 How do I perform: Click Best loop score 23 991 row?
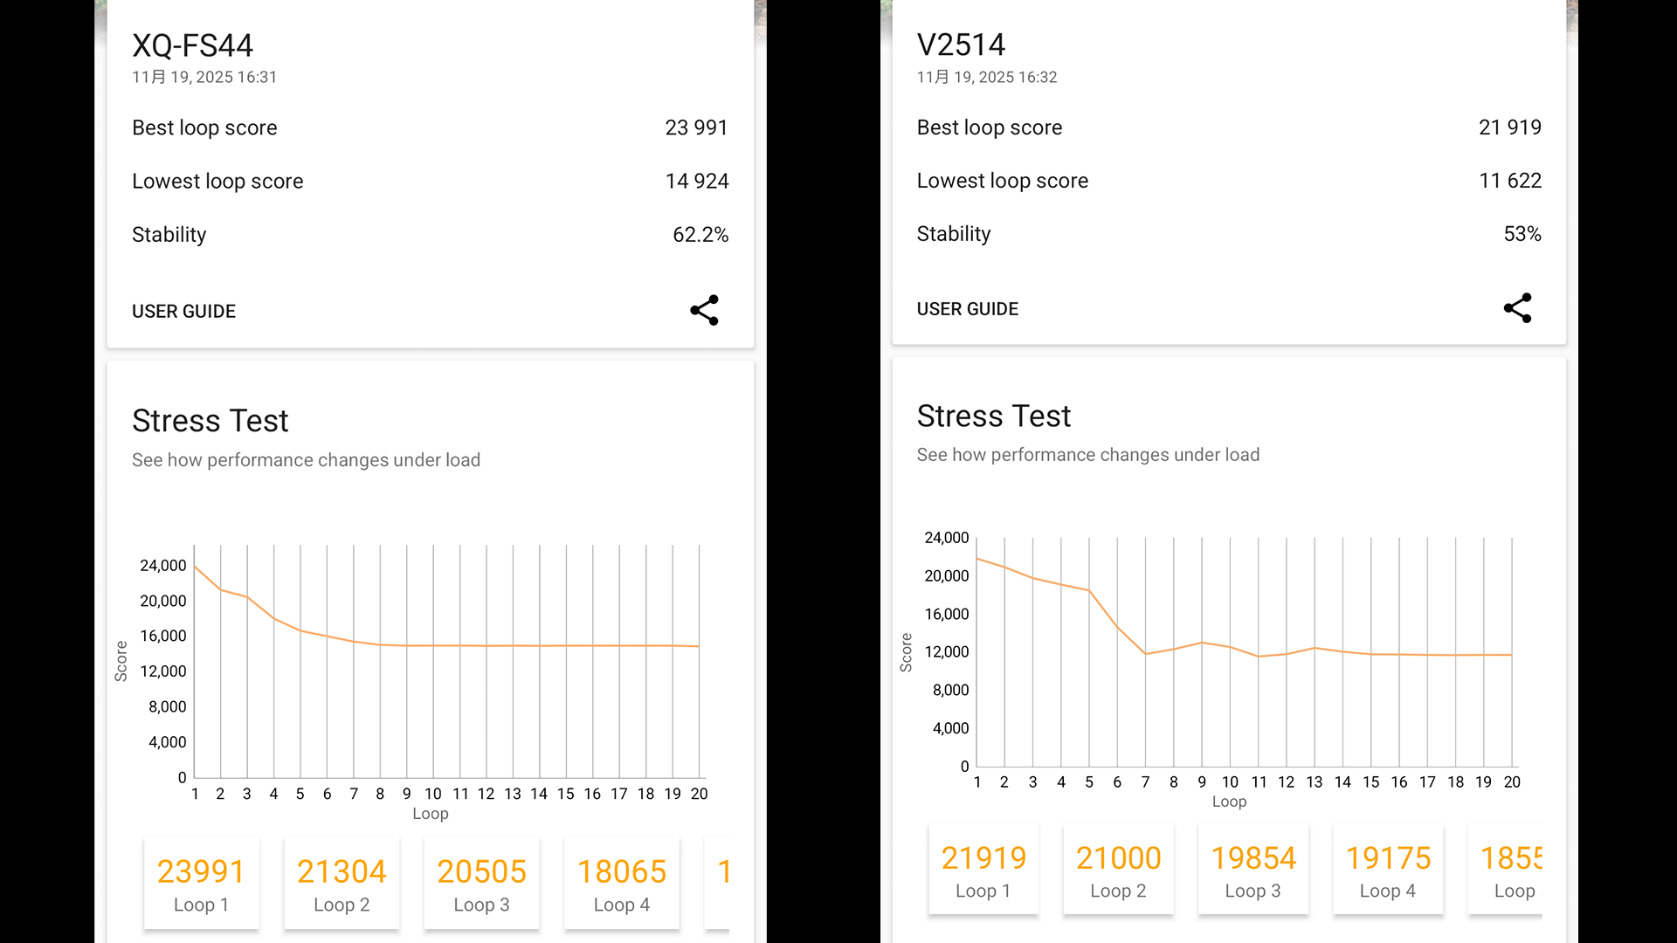430,127
